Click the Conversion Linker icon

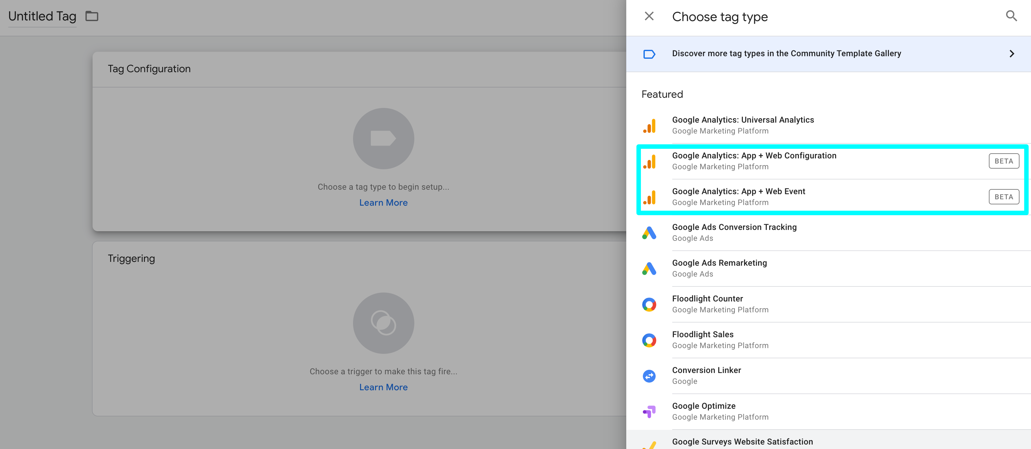pos(649,376)
